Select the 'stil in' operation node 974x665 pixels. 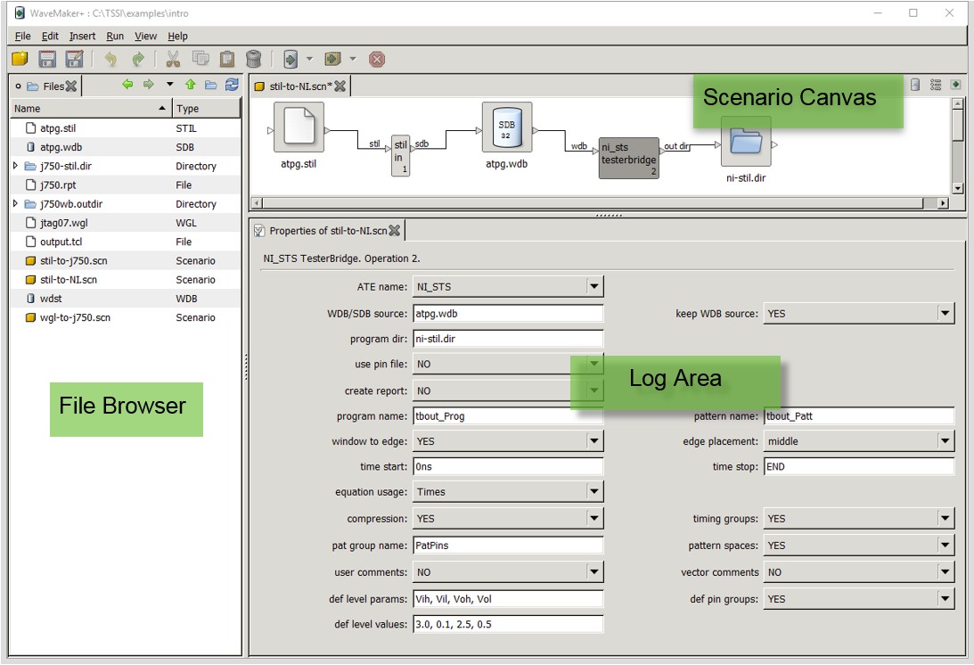pos(401,155)
